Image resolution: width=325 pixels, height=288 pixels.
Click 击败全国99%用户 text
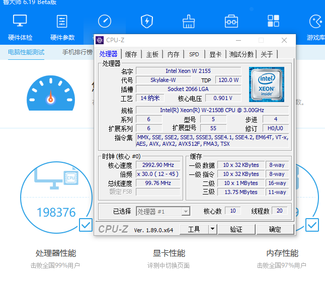pyautogui.click(x=55, y=265)
